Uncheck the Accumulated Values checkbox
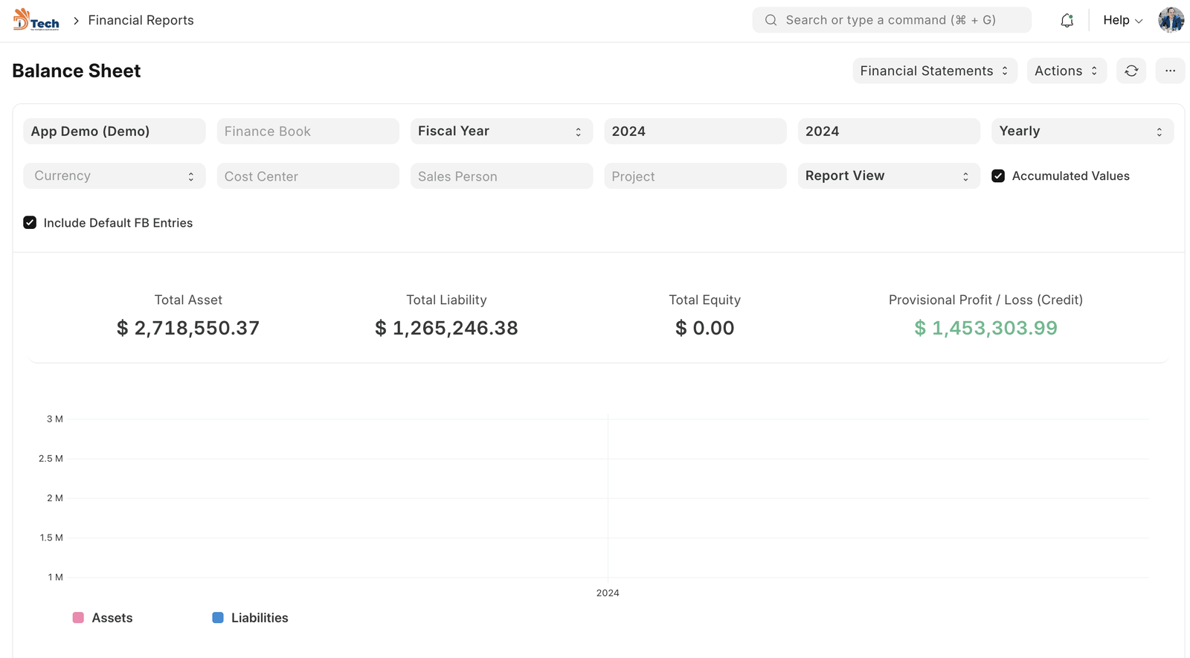 (x=998, y=176)
